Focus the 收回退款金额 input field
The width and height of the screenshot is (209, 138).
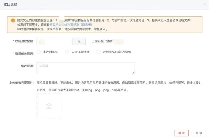55,41
